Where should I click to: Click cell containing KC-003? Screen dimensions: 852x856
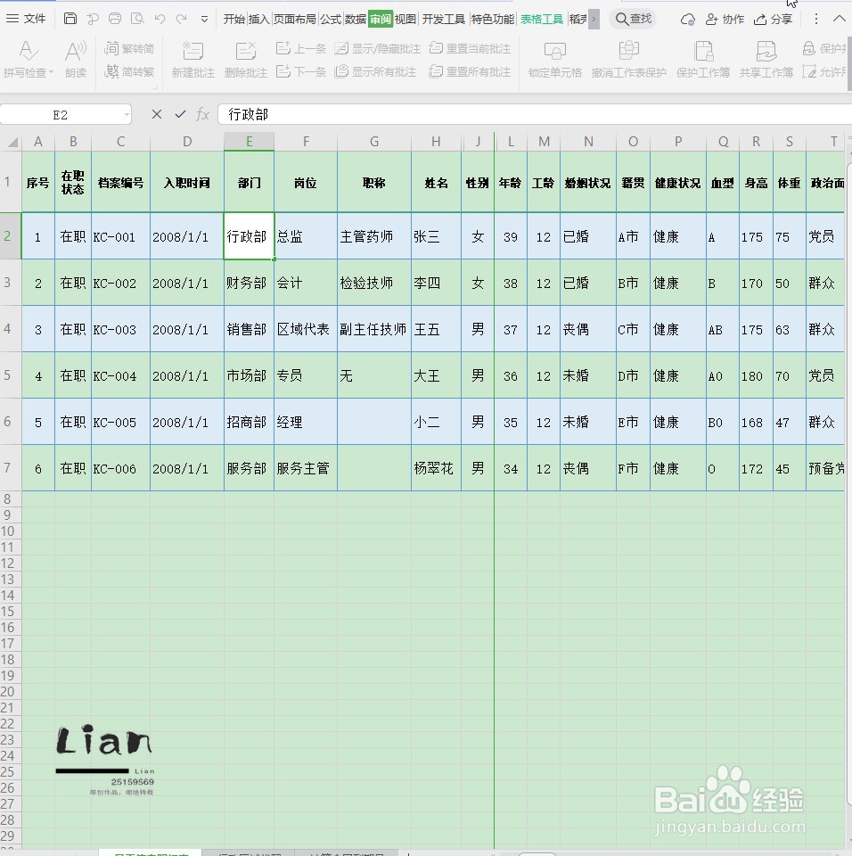[x=120, y=329]
